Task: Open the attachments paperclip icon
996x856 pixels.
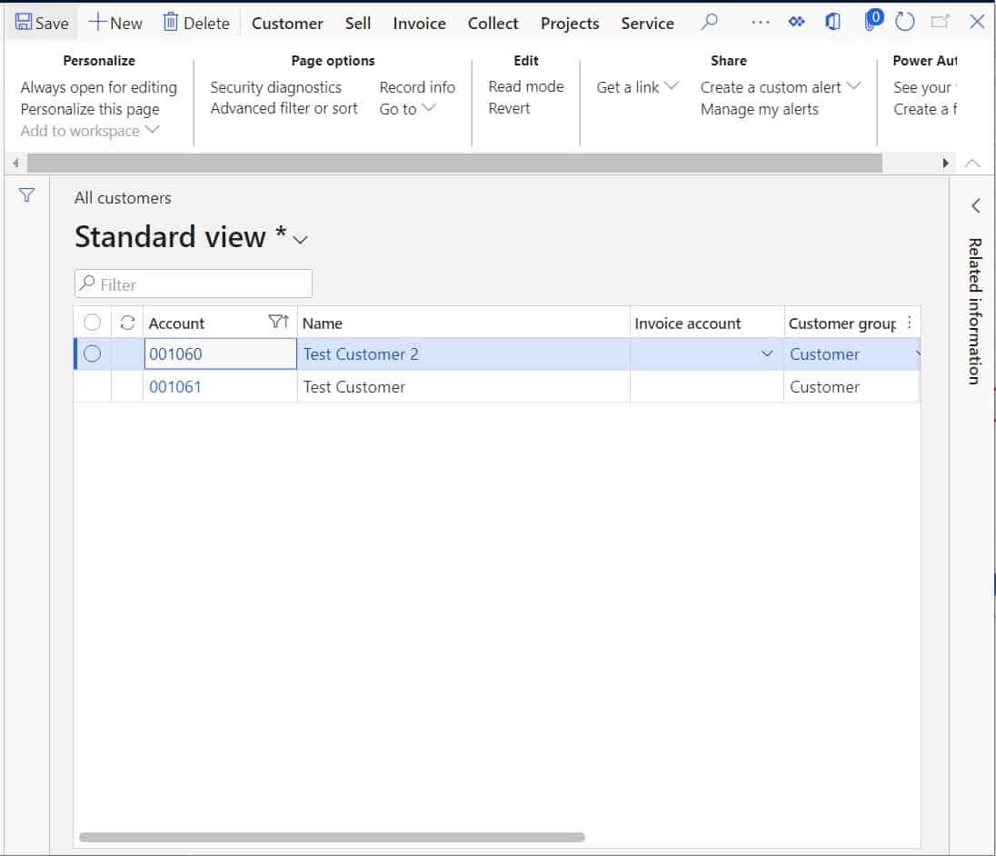Action: pos(871,22)
